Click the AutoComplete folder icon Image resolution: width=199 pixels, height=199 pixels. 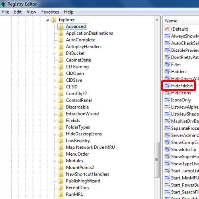(x=61, y=40)
